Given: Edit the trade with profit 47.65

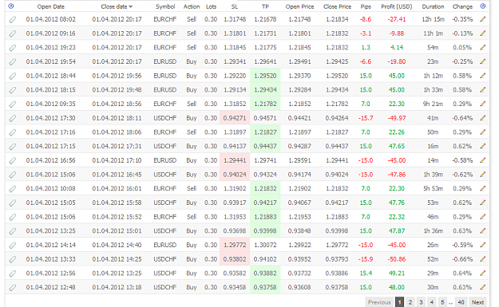Looking at the screenshot, I should coord(483,146).
